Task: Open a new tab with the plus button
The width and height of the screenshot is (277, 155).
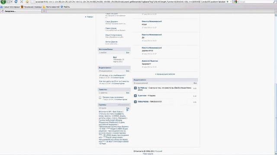Action: point(44,11)
